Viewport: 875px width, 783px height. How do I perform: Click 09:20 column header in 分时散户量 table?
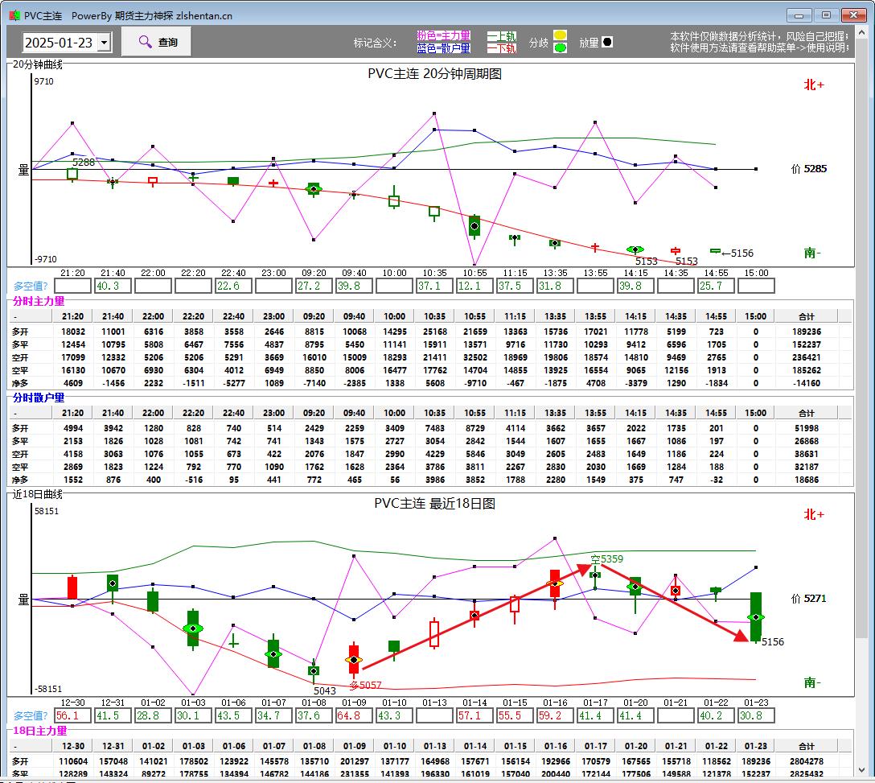click(x=314, y=413)
